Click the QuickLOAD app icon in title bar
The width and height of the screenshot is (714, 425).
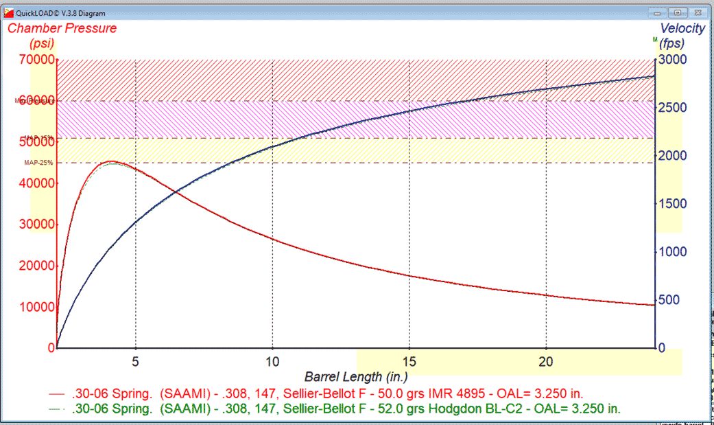8,12
